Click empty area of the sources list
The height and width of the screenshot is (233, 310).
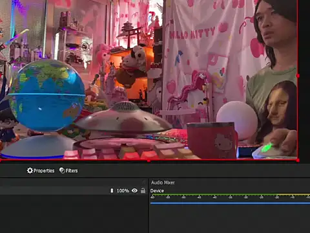pos(74,214)
